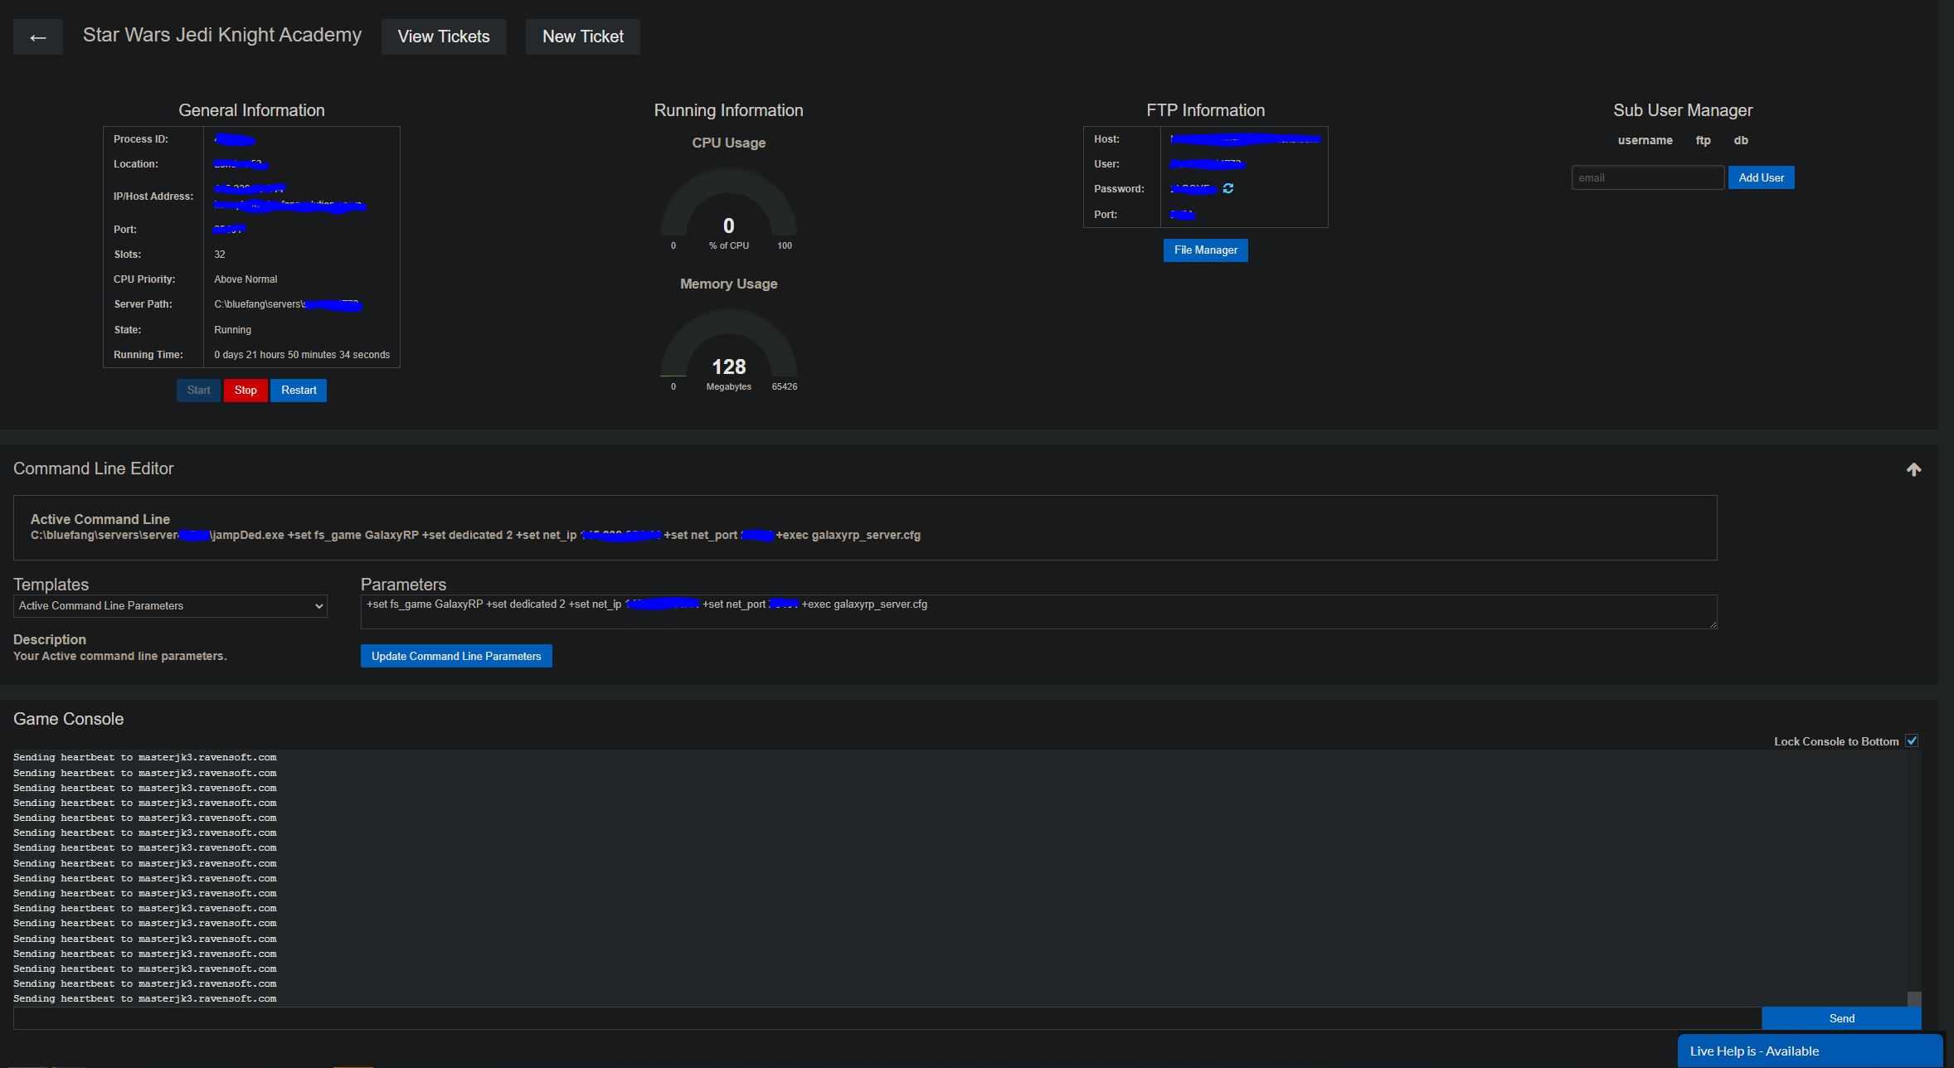
Task: Click the General Information heading
Action: [251, 110]
